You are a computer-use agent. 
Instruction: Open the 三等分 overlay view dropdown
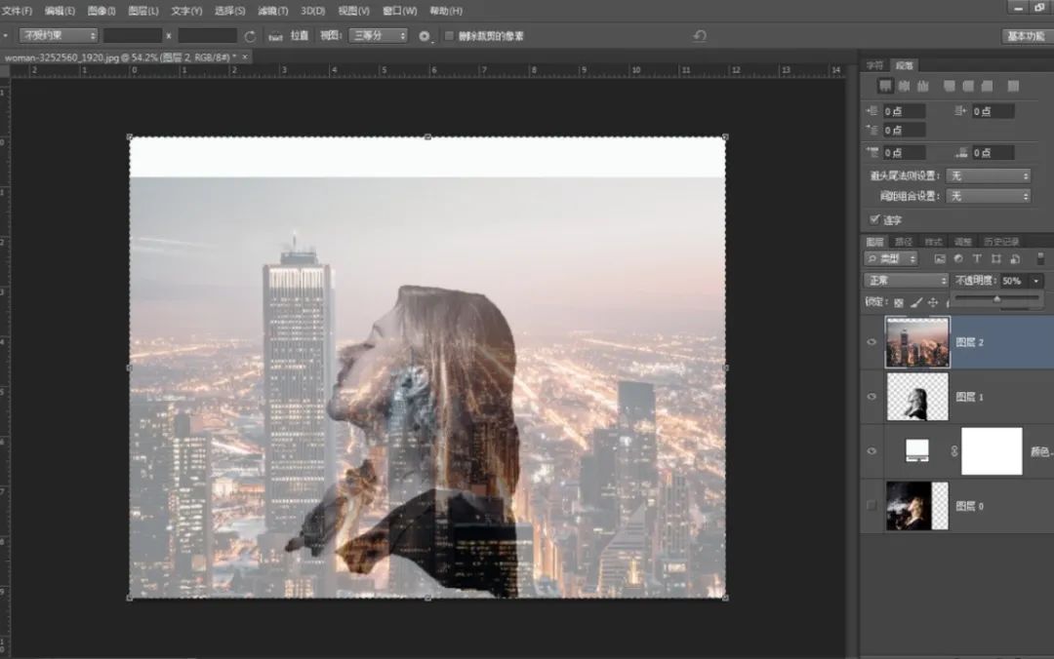(x=379, y=36)
